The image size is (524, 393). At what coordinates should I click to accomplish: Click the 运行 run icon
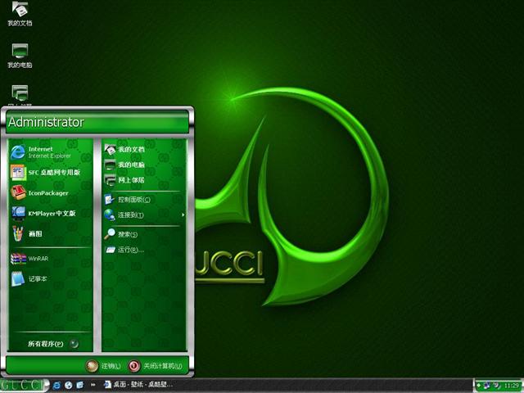(110, 250)
